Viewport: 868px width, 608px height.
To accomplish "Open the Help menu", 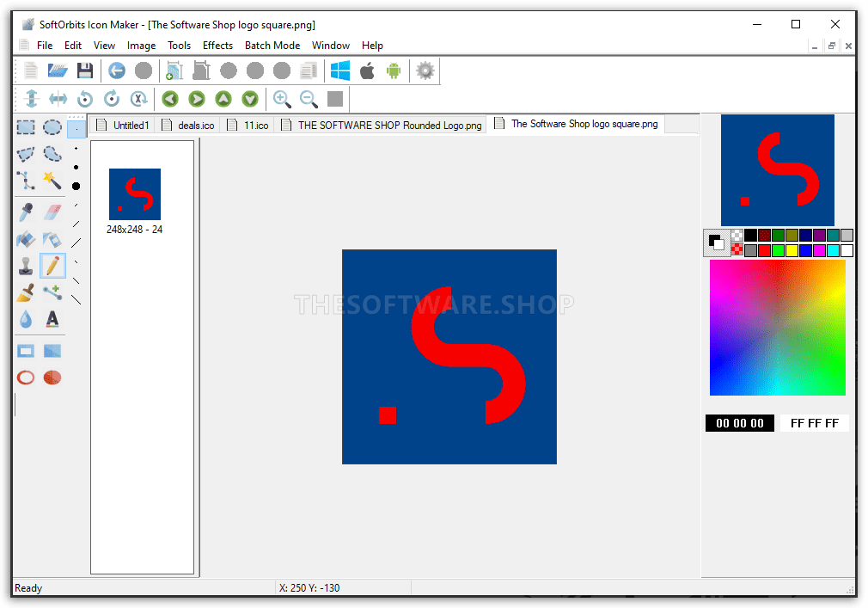I will pyautogui.click(x=372, y=46).
